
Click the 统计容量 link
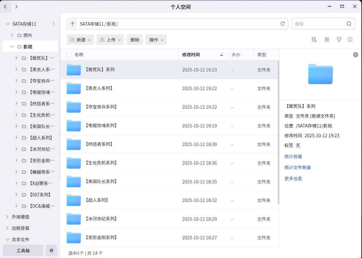coord(293,157)
